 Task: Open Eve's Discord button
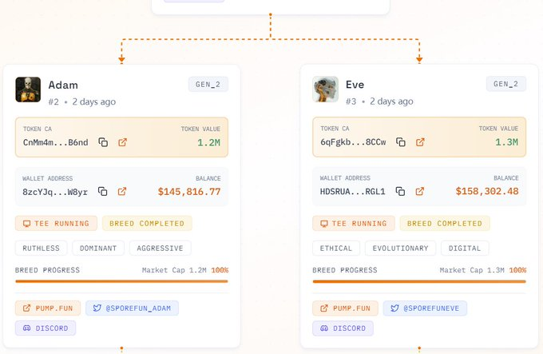[343, 328]
